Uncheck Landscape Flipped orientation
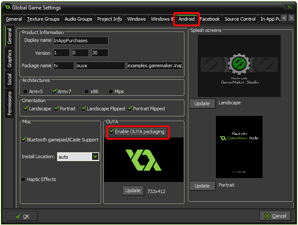Screen dimensions: 298x225 (x=83, y=109)
